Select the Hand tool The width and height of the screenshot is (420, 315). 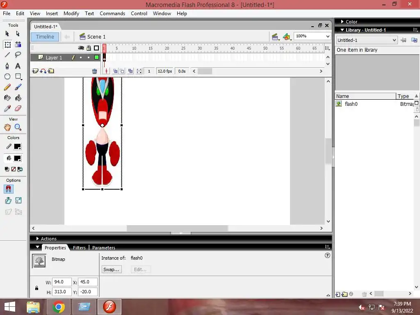[7, 127]
